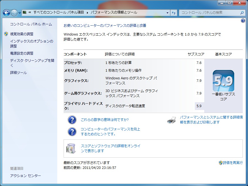Click the refresh button beside address bar

[x=174, y=13]
